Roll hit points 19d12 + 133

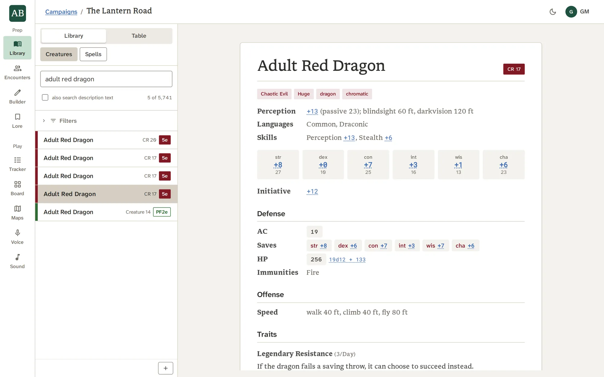tap(347, 260)
